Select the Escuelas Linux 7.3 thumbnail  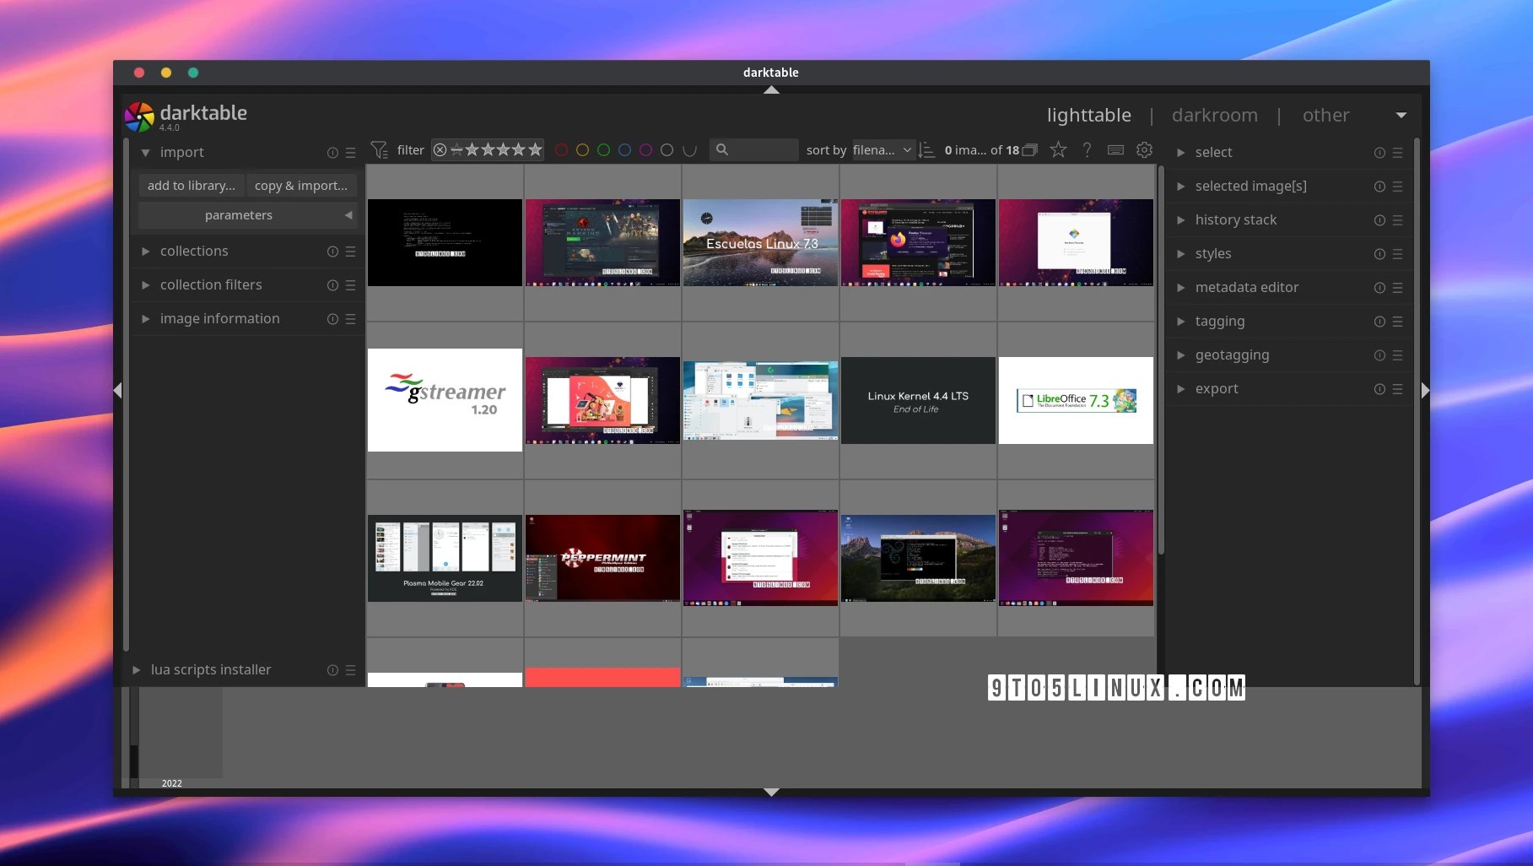pyautogui.click(x=760, y=242)
